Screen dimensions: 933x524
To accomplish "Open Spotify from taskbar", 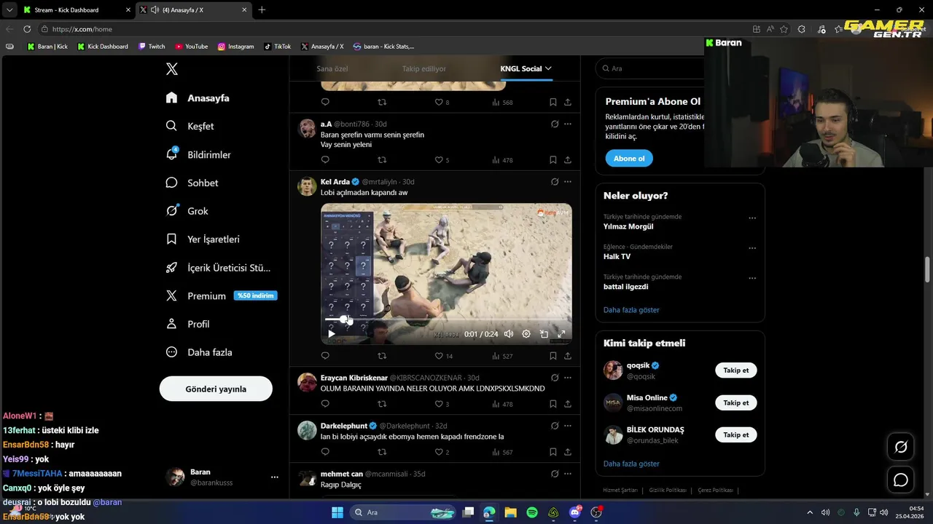I will 532,512.
